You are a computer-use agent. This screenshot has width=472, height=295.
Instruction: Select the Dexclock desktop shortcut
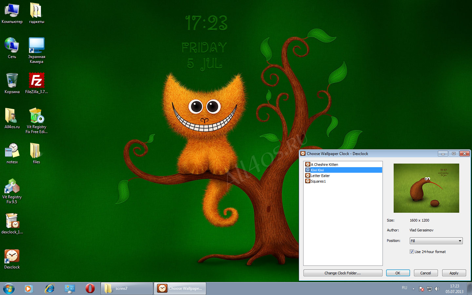12,259
